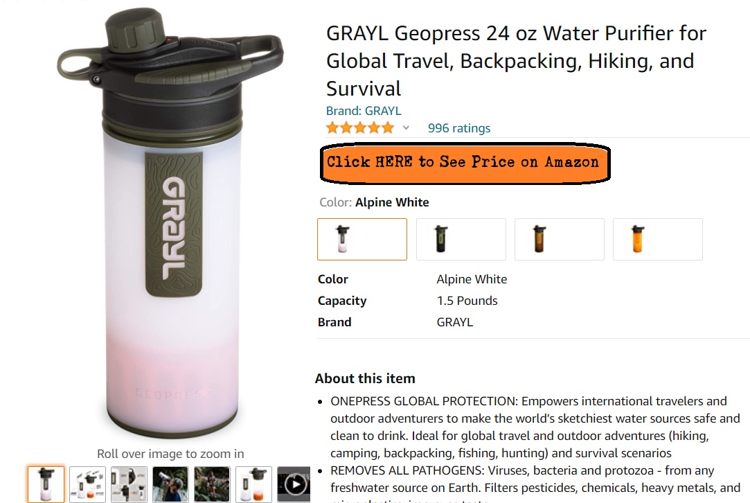Click the five-star rating icons
The width and height of the screenshot is (750, 503).
(359, 128)
